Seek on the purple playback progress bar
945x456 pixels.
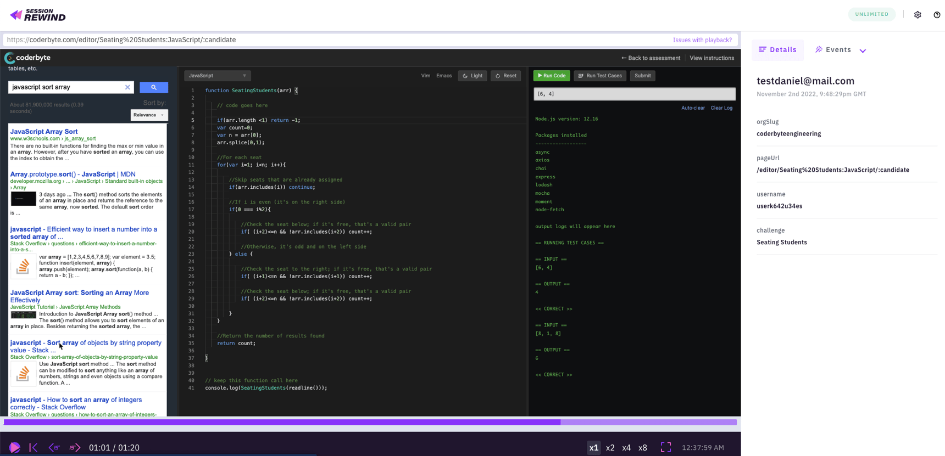tap(370, 423)
